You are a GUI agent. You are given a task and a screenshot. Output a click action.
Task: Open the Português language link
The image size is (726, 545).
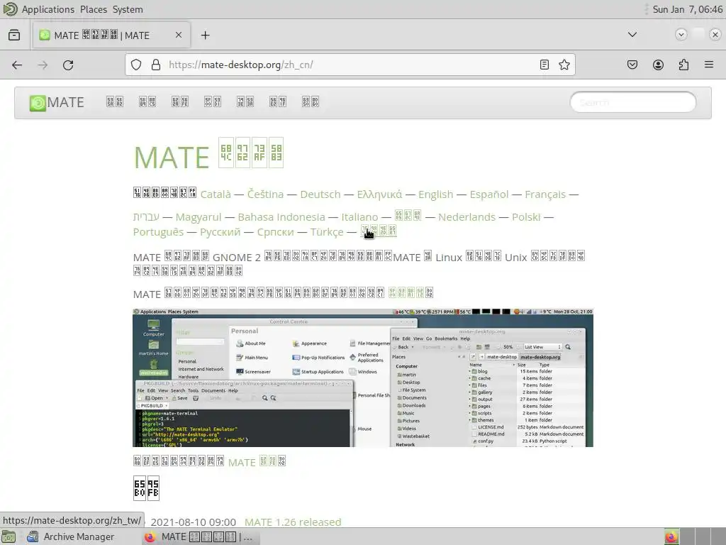[x=158, y=232]
